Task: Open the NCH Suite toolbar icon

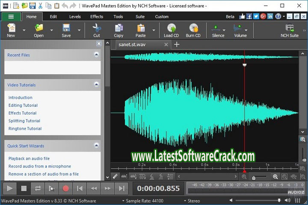Action: (x=290, y=29)
